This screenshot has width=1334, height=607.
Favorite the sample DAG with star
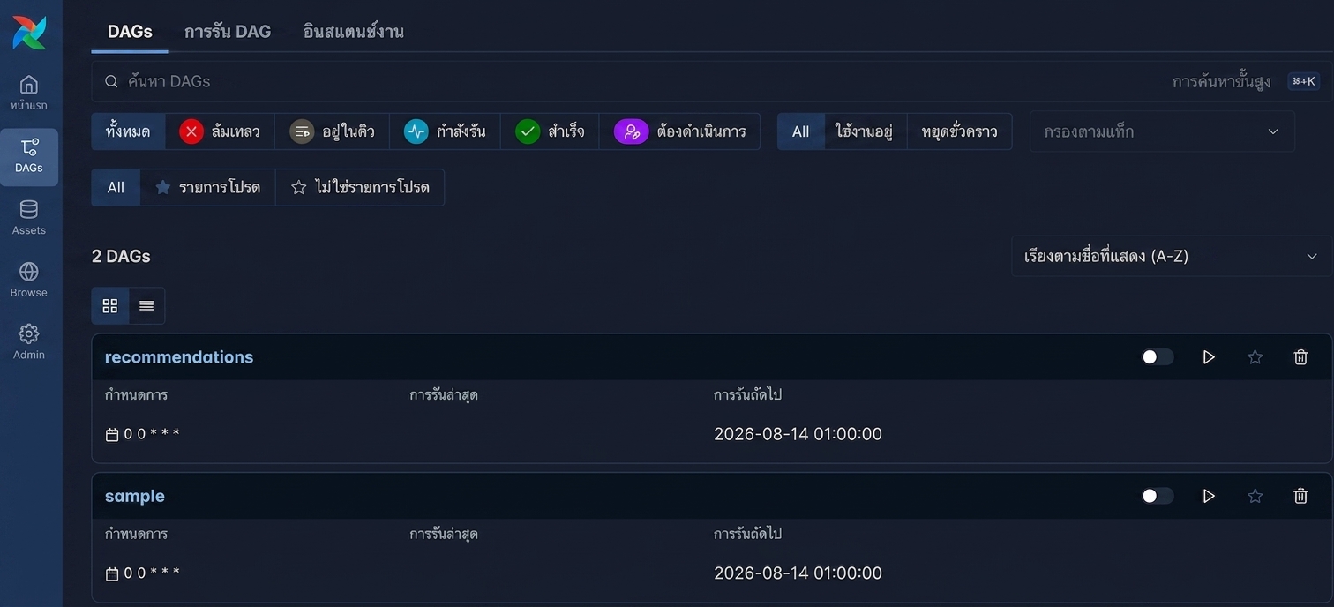[1255, 496]
